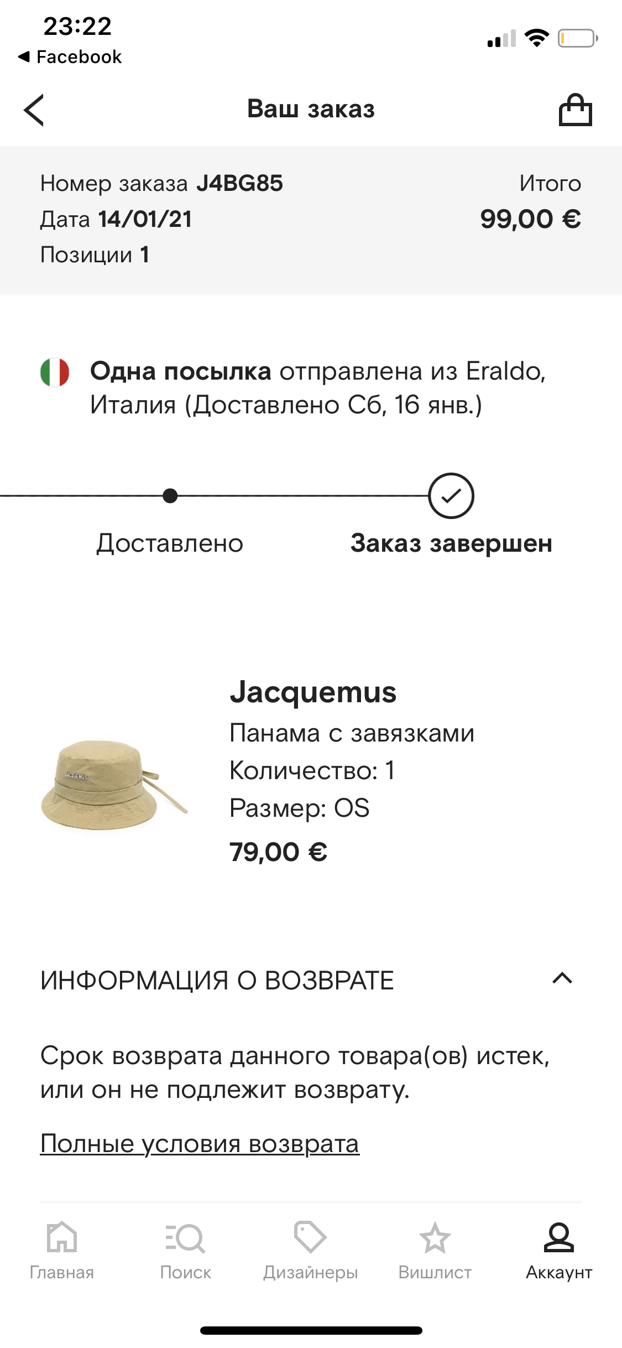Tap the Wi-Fi status icon
The width and height of the screenshot is (622, 1348).
[x=536, y=38]
